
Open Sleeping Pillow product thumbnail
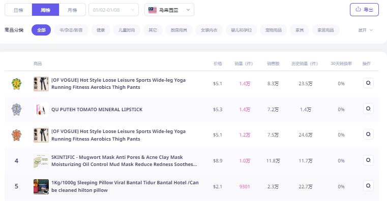pyautogui.click(x=41, y=186)
